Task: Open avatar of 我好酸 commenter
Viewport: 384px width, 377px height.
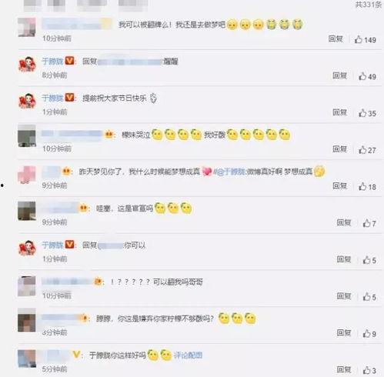Action: click(27, 136)
